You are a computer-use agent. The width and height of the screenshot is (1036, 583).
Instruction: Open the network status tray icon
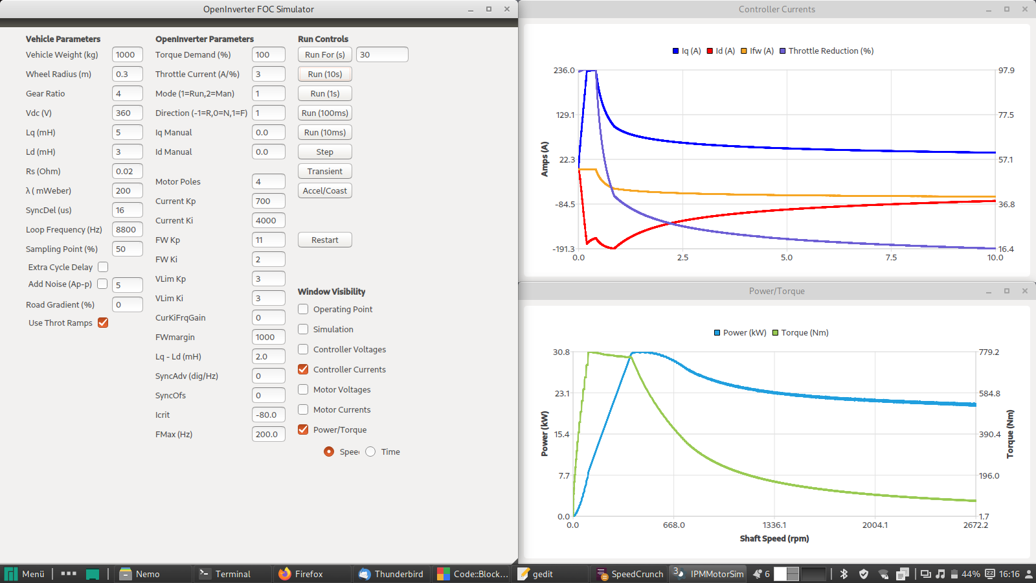[x=883, y=574]
